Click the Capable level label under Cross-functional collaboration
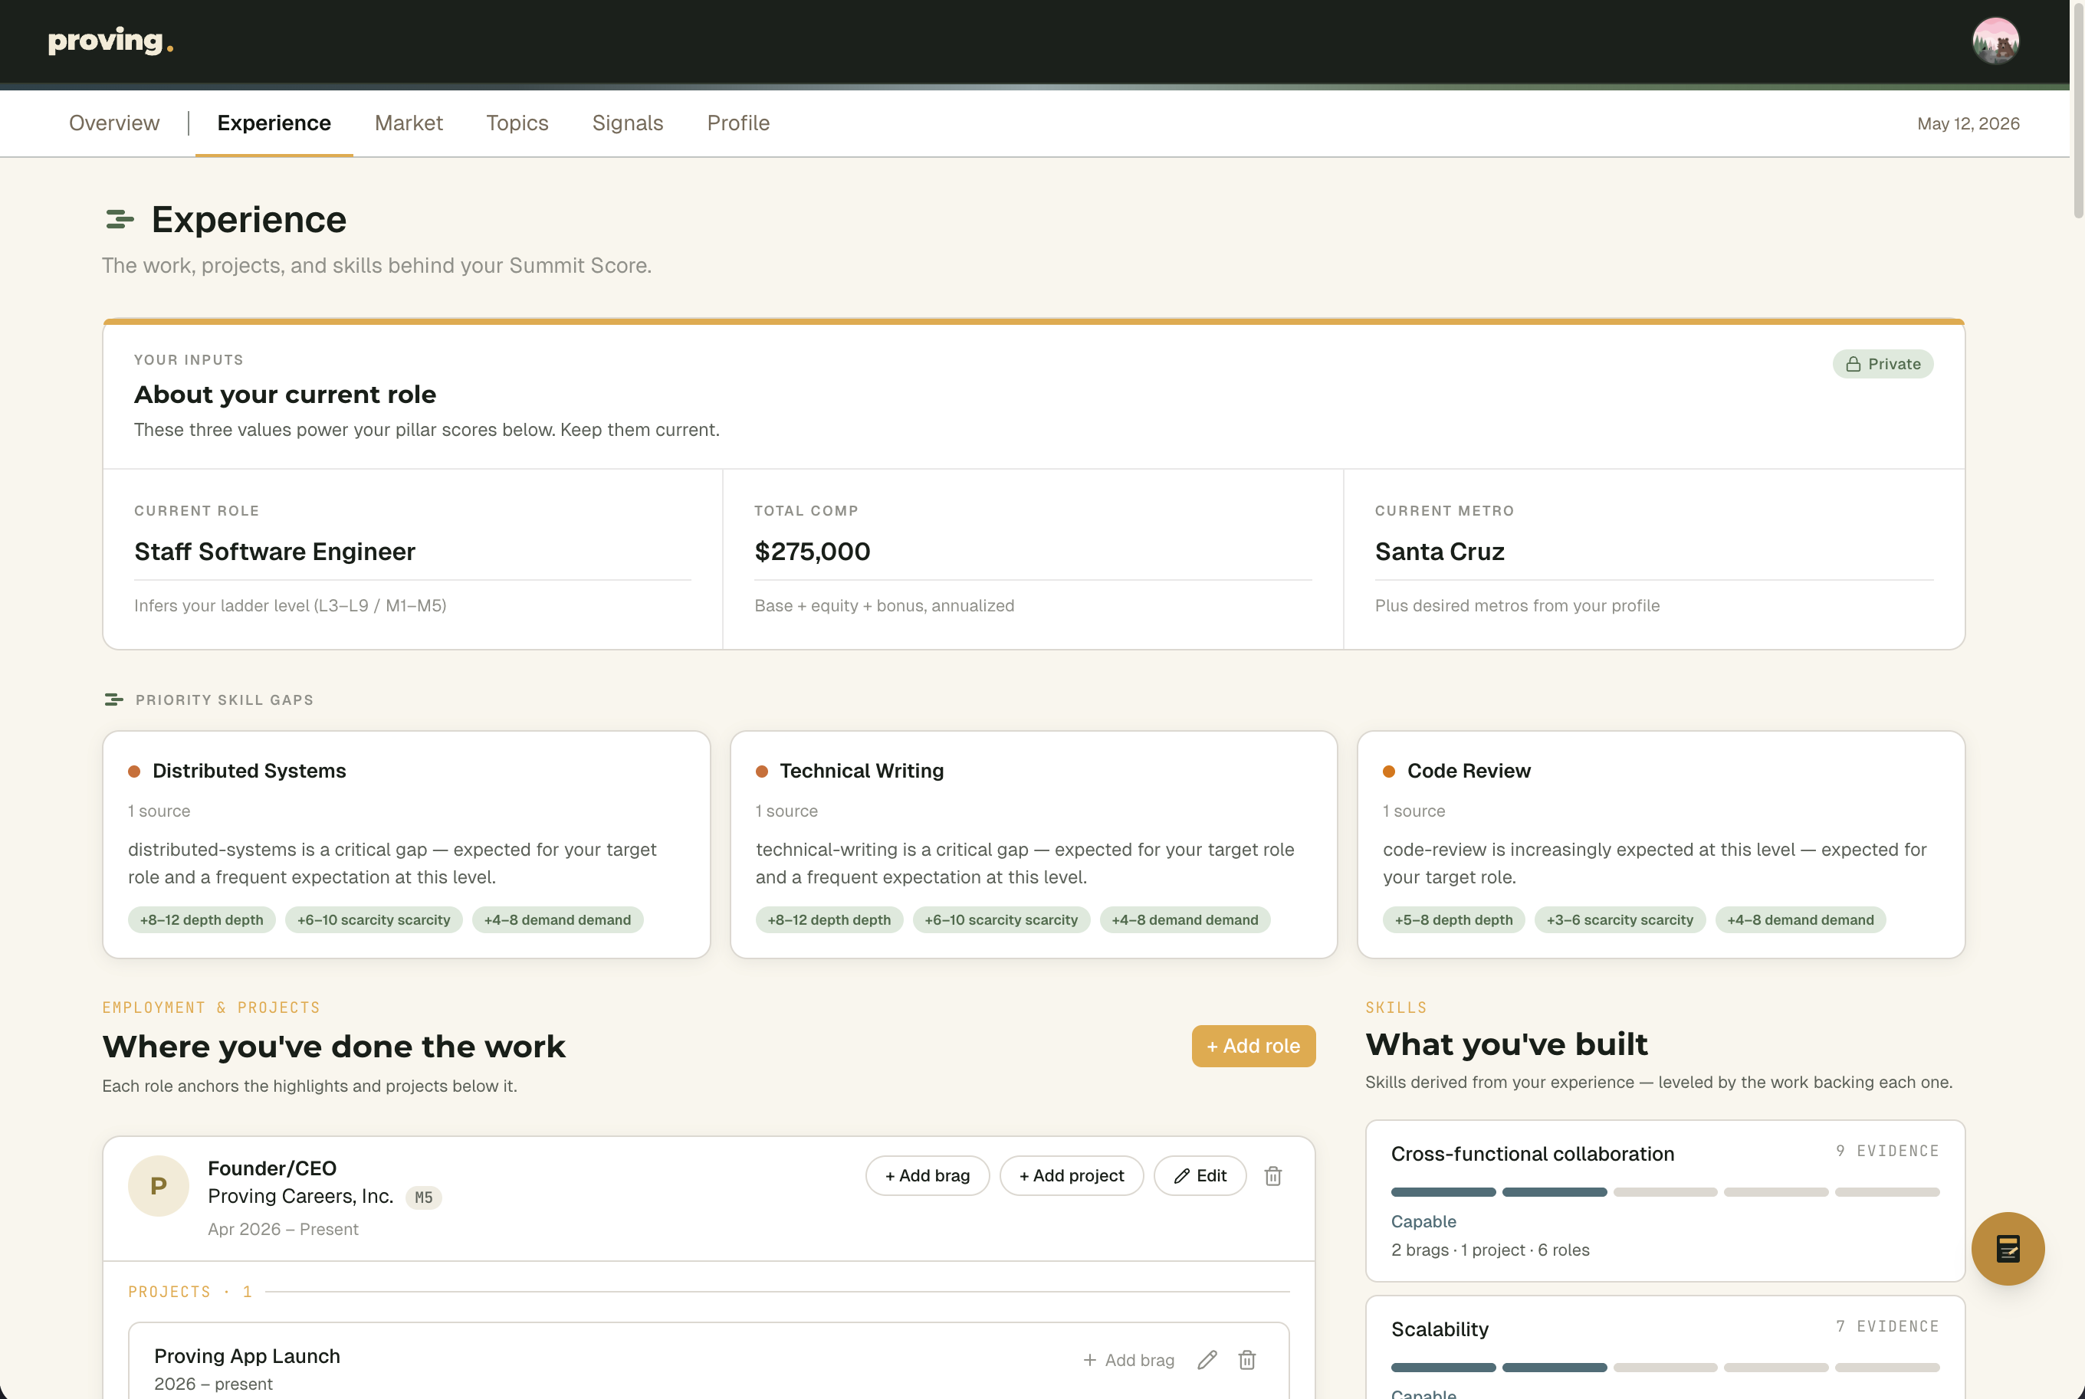2085x1399 pixels. click(1423, 1221)
